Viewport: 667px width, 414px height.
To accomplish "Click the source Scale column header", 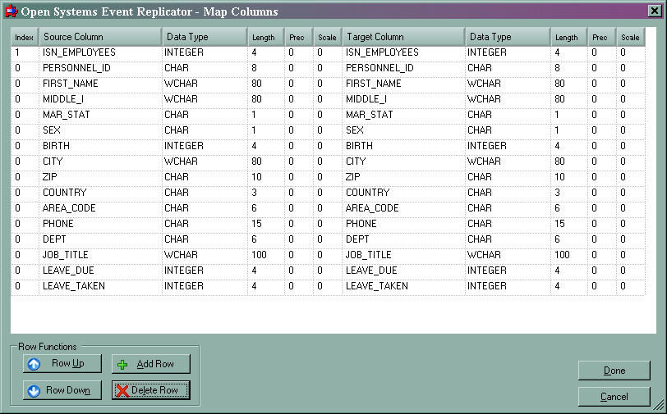I will tap(328, 37).
